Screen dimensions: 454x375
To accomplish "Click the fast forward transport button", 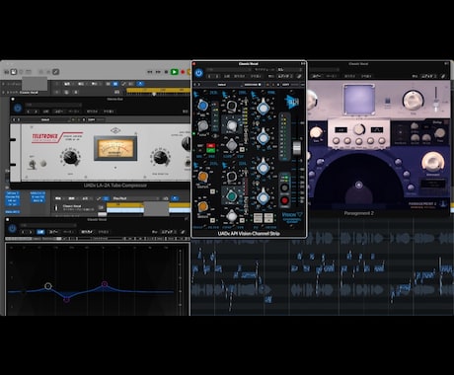I will pos(158,72).
